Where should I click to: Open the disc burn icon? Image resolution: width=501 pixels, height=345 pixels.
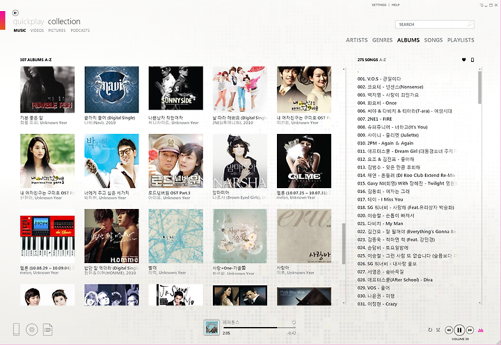pos(32,329)
